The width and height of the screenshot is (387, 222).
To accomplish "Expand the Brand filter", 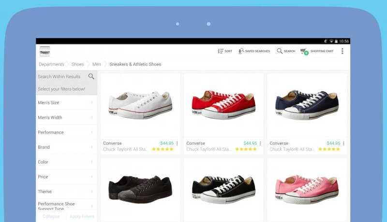I will coord(66,147).
